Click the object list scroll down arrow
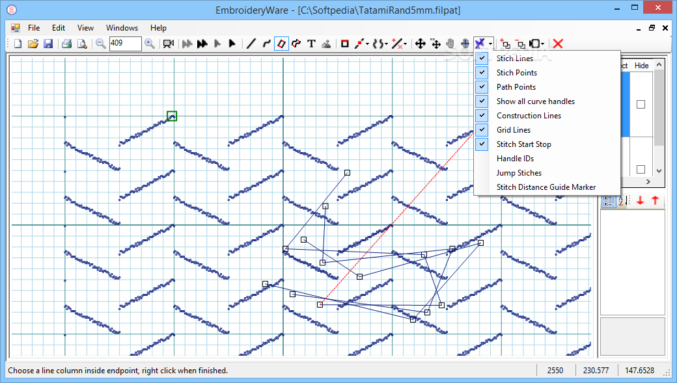 point(659,171)
